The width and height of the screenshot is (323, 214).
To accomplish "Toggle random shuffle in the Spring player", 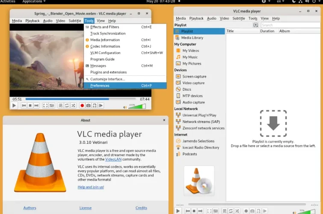I will [73, 106].
